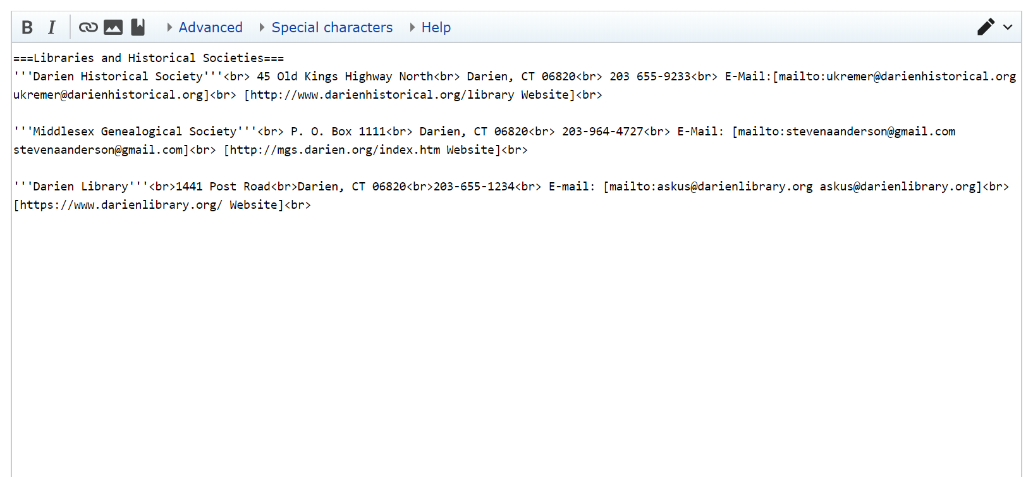
Task: Apply bold formatting with the B icon
Action: [27, 27]
